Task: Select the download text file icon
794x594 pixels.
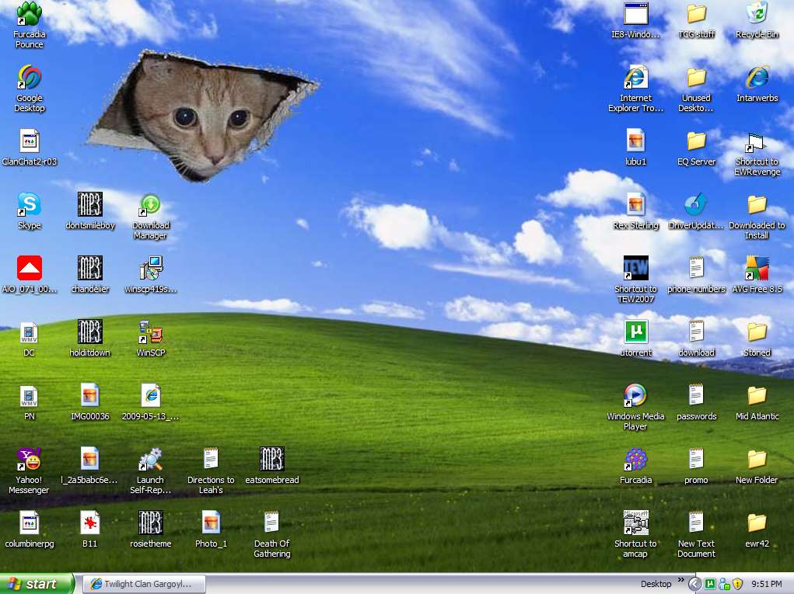Action: [x=697, y=332]
